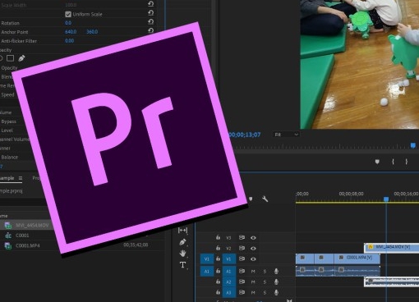The image size is (419, 302).
Task: Select the Pen tool in the Tools panel
Action: [x=182, y=242]
